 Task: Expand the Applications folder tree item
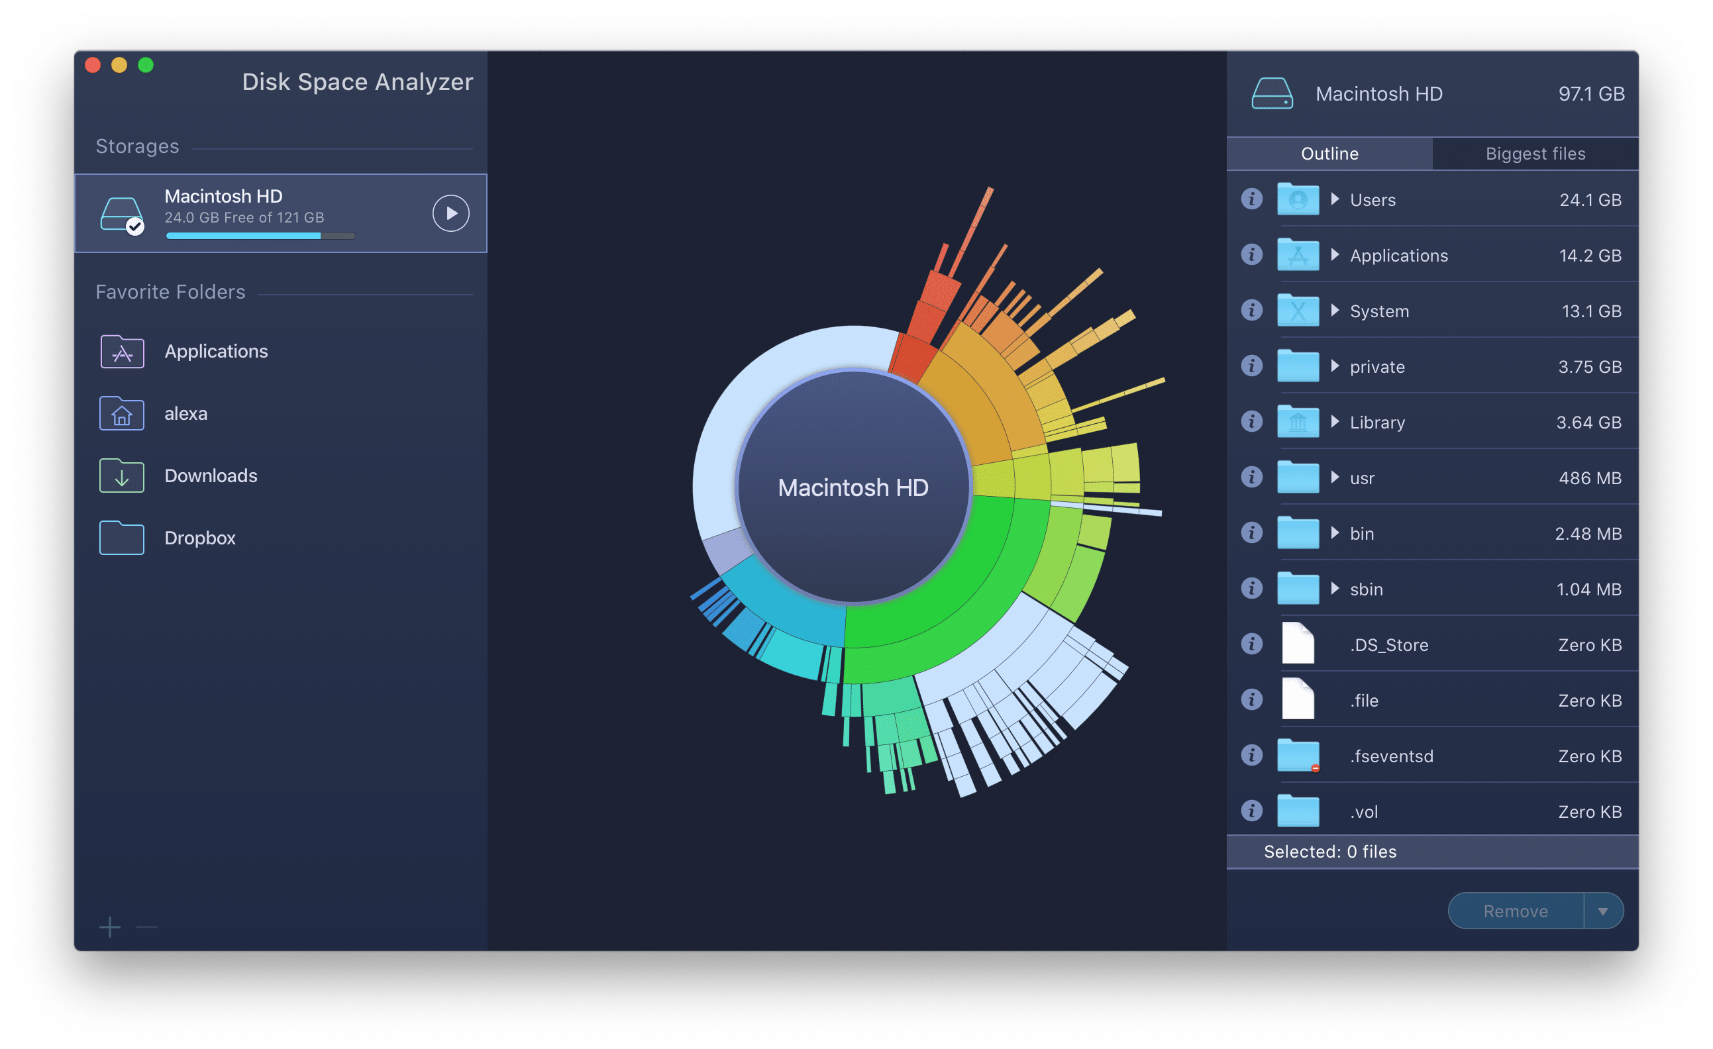click(1335, 256)
